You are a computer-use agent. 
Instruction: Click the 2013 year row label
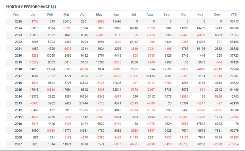pyautogui.click(x=19, y=103)
